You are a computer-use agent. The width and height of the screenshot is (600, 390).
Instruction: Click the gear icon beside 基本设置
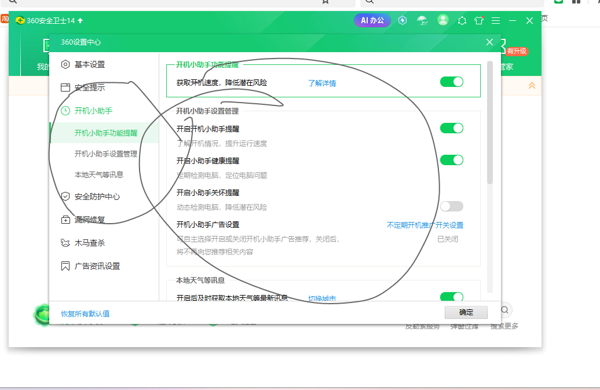pyautogui.click(x=65, y=64)
